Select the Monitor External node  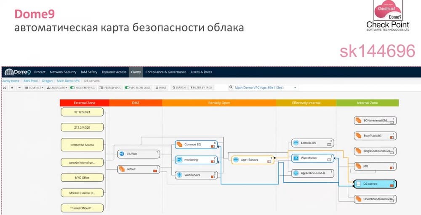click(82, 193)
